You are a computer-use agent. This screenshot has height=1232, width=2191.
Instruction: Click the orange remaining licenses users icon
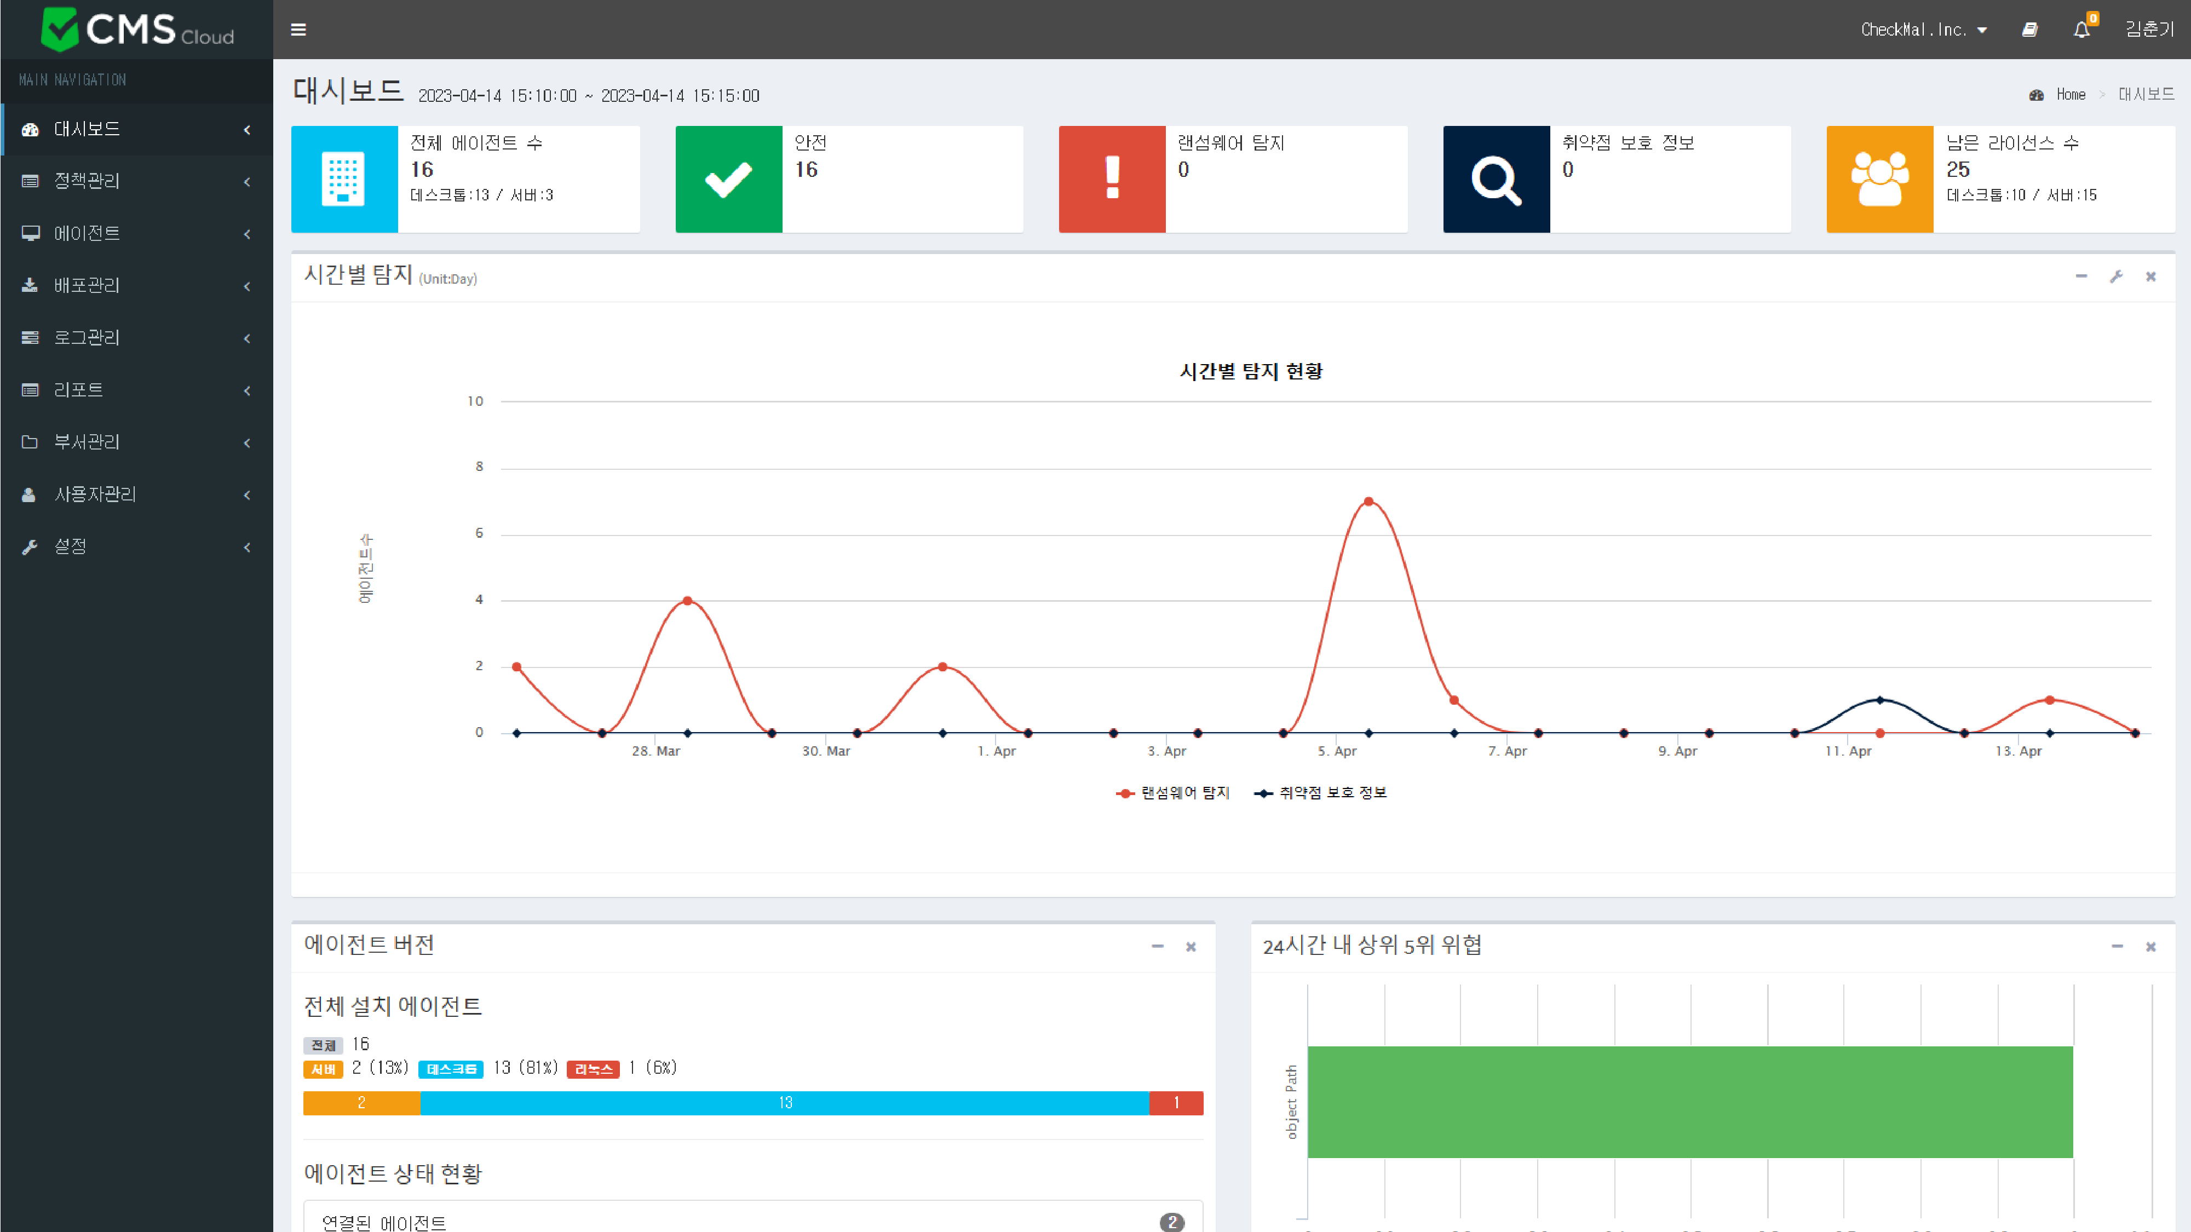pos(1880,179)
